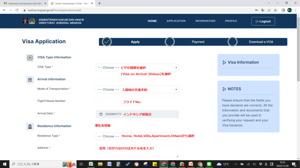Switch to the Sistem Kedatangan (VOA) tab
The width and height of the screenshot is (300, 168).
click(x=72, y=3)
